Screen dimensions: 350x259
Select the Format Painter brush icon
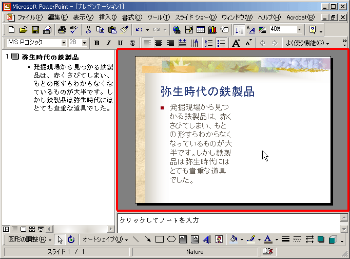coord(124,30)
